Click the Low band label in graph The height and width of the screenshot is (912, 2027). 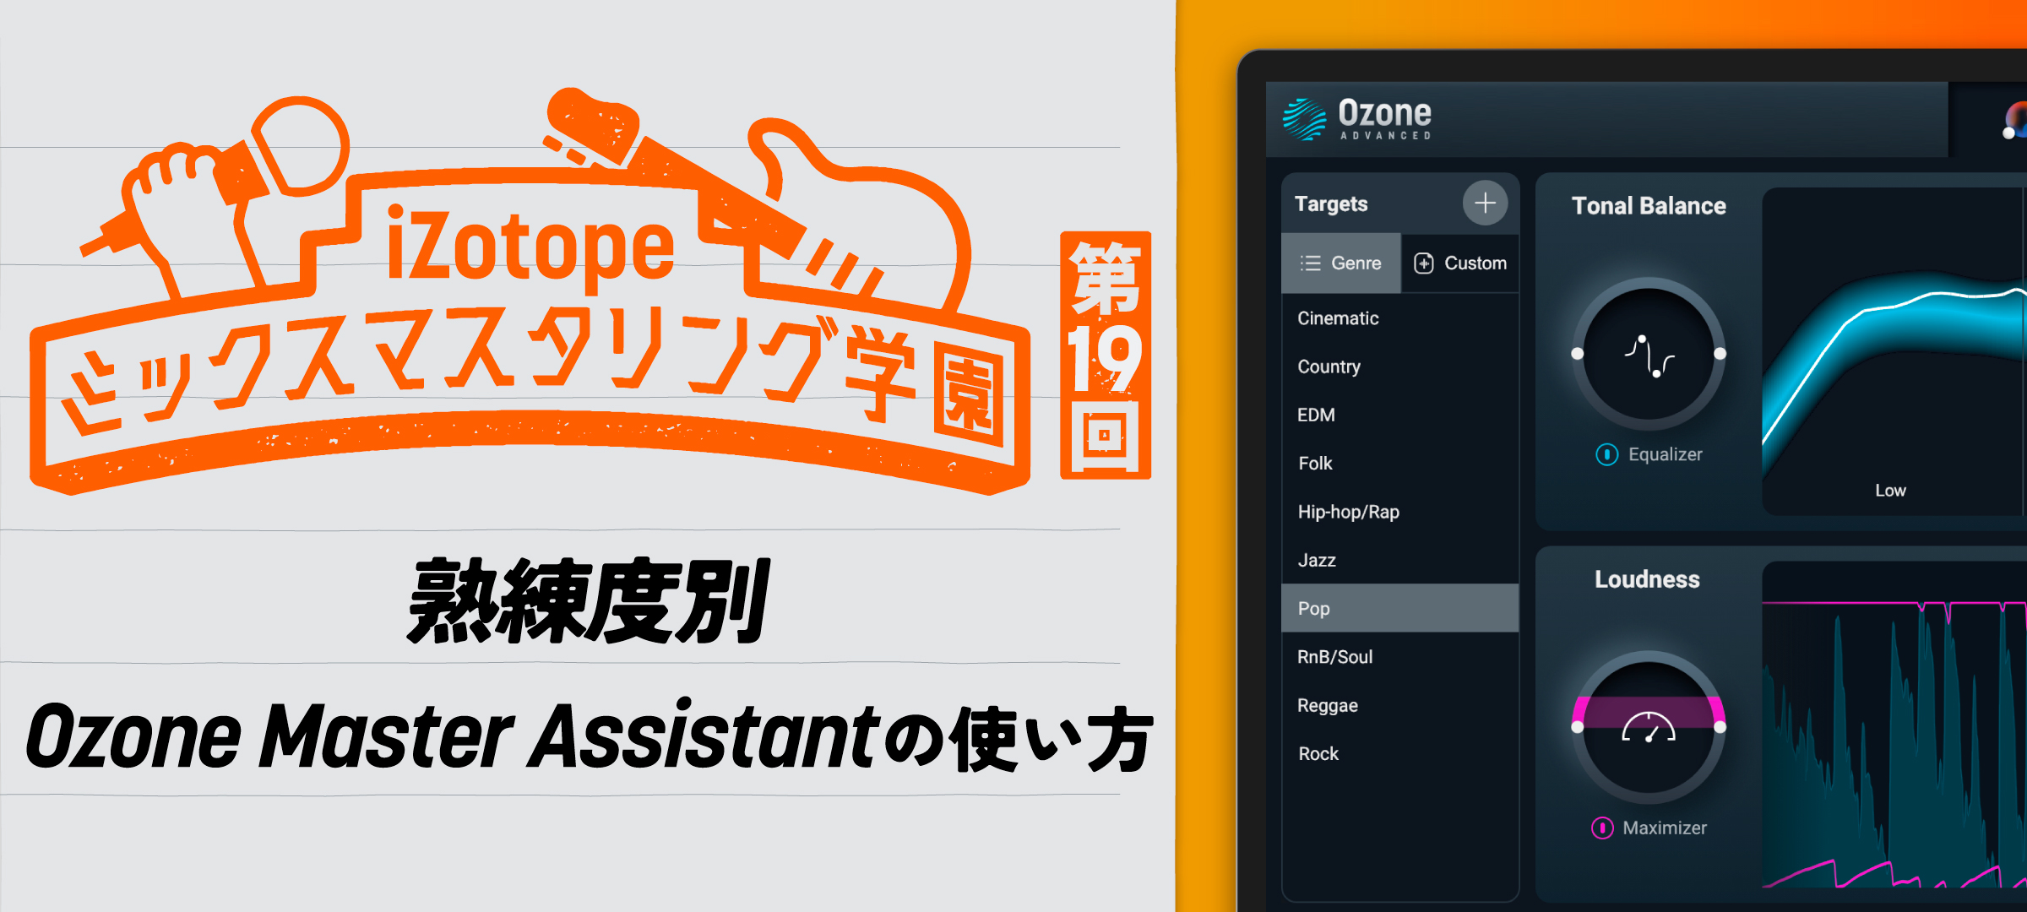[1890, 491]
